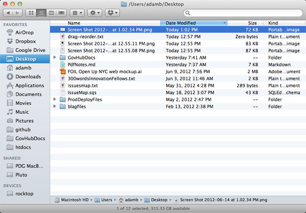Select FOIL Open Up NYC web mockup.ai

(178, 72)
